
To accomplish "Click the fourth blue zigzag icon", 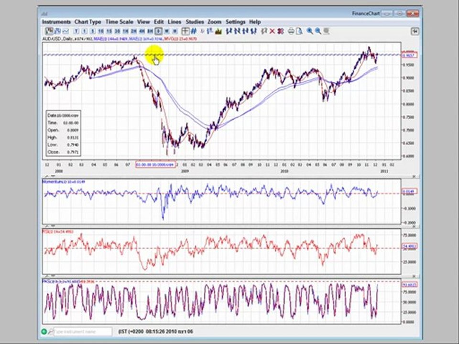I will pyautogui.click(x=253, y=31).
